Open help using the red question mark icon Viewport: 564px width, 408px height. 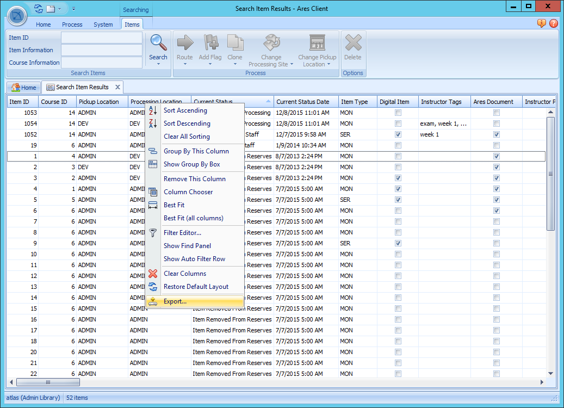tap(554, 24)
